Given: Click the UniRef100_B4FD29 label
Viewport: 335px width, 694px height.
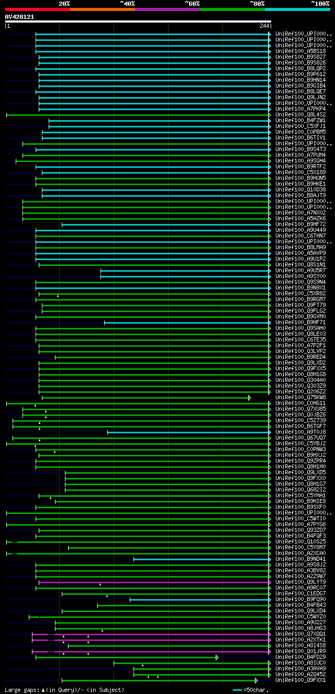Looking at the screenshot, I should pyautogui.click(x=301, y=657).
